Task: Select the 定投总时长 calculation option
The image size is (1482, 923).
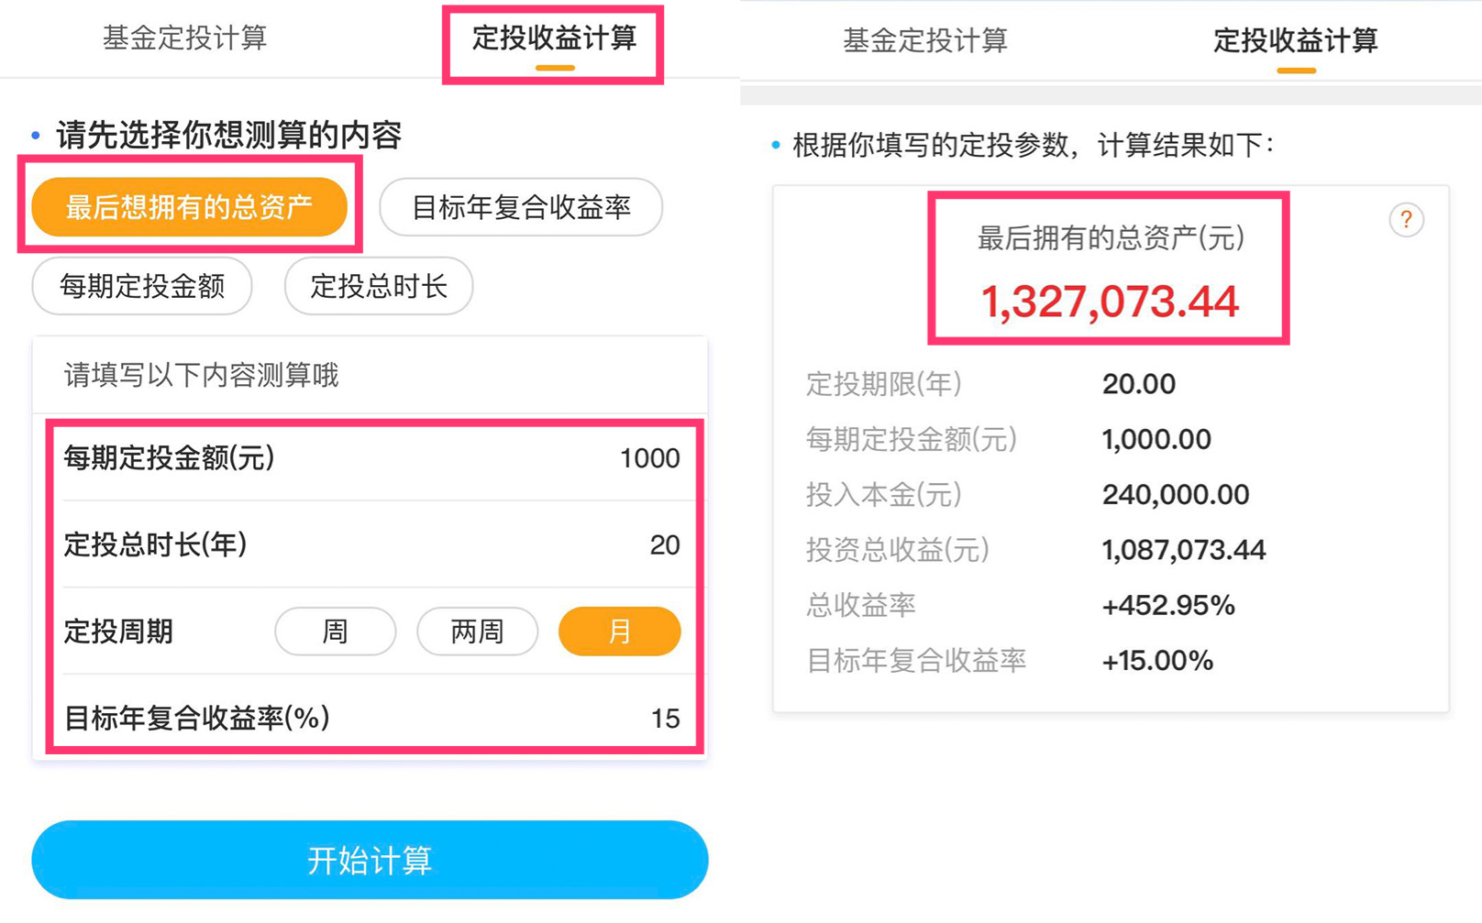Action: point(379,287)
